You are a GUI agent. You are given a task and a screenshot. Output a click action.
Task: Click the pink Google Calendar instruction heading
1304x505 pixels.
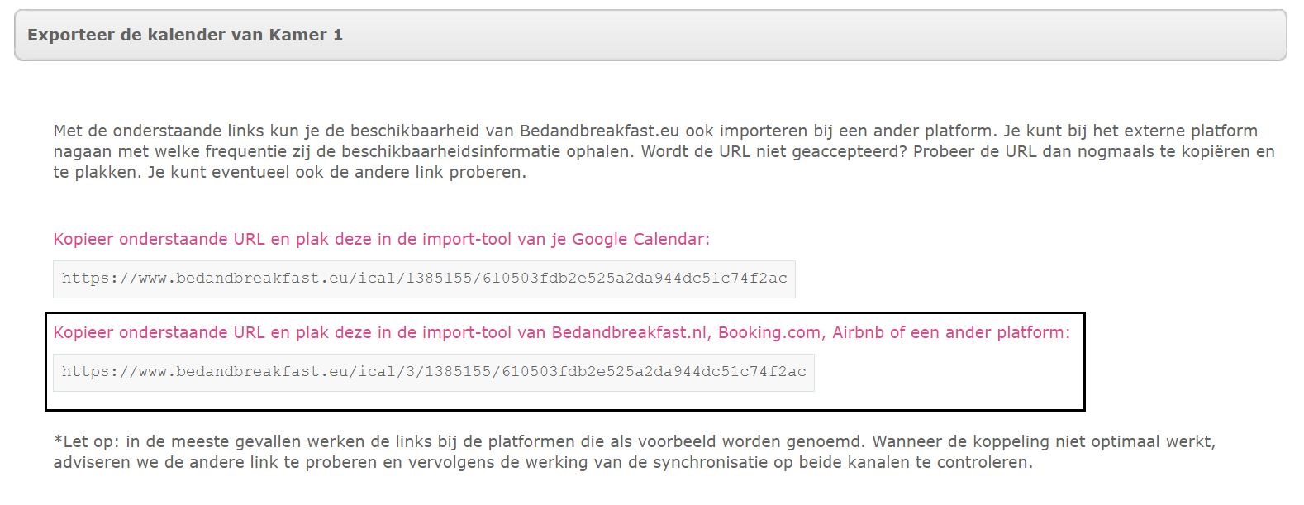381,240
